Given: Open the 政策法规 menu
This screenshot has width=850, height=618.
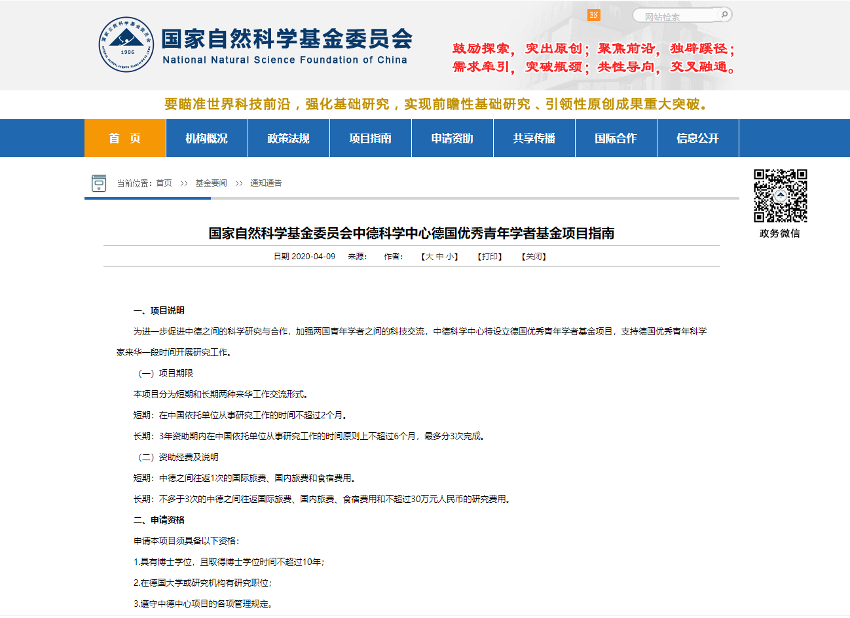Looking at the screenshot, I should click(x=289, y=138).
